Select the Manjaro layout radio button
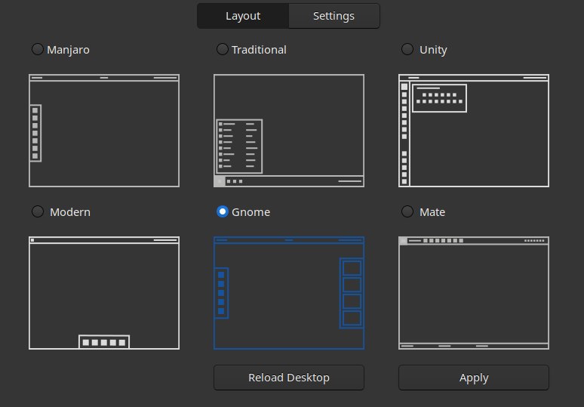This screenshot has height=407, width=584. (38, 49)
